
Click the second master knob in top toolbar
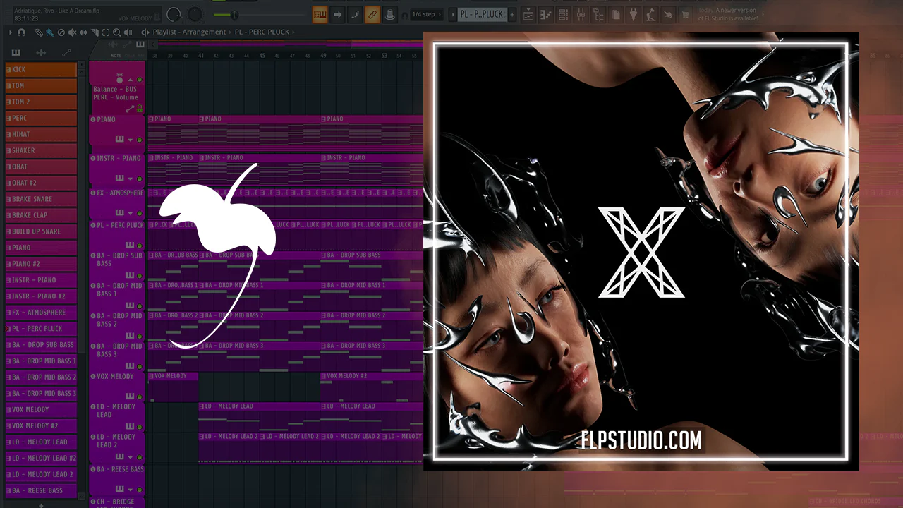[x=195, y=14]
